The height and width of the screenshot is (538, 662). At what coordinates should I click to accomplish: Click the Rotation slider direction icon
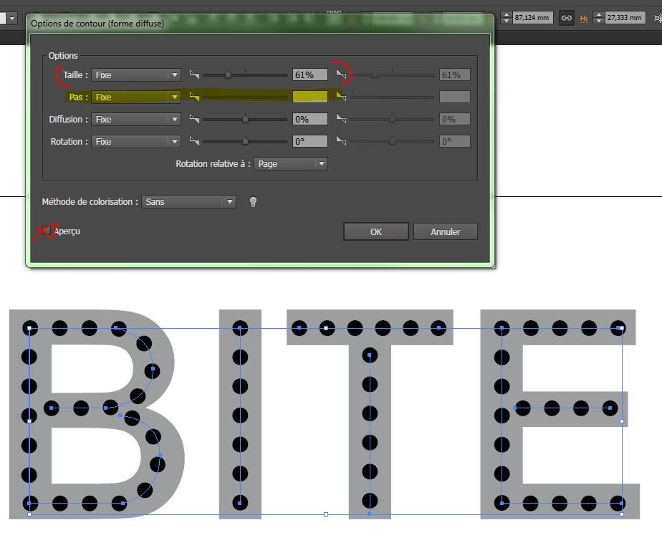pyautogui.click(x=194, y=142)
